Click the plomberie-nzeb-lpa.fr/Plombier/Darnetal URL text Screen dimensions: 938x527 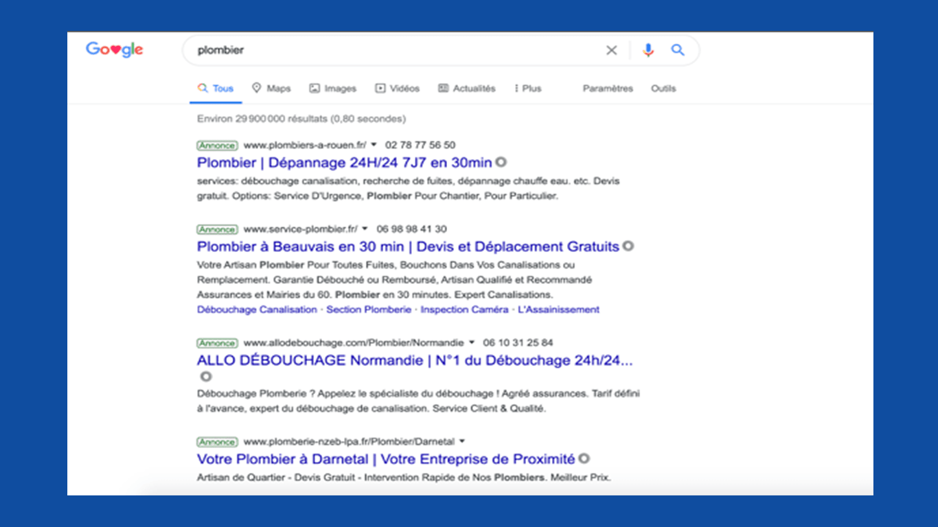point(349,441)
